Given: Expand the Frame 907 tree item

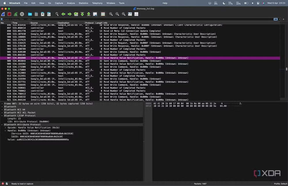Looking at the screenshot, I should [x=2, y=104].
